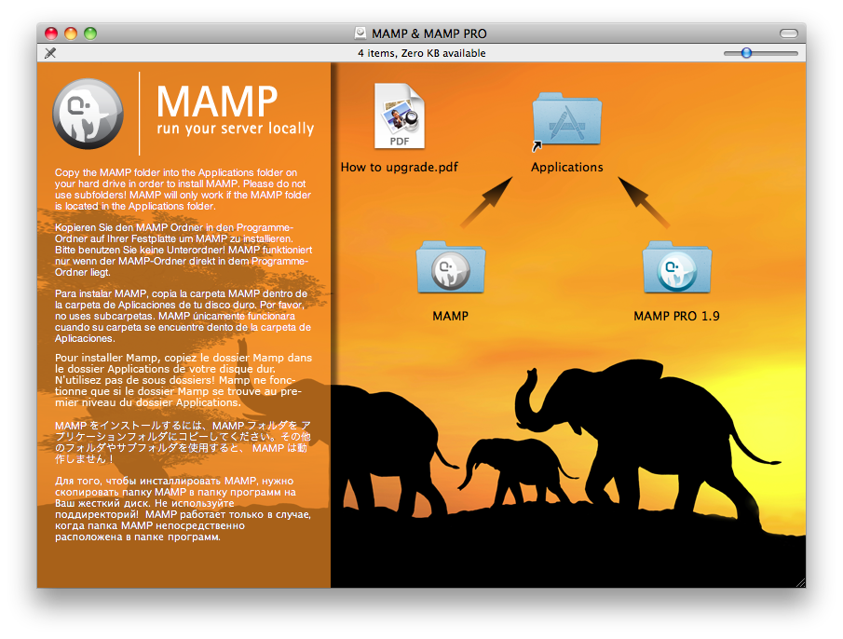Image resolution: width=843 pixels, height=639 pixels.
Task: Open the Applications folder alias icon
Action: pos(566,121)
